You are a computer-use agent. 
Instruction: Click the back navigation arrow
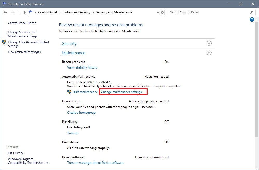click(x=5, y=12)
